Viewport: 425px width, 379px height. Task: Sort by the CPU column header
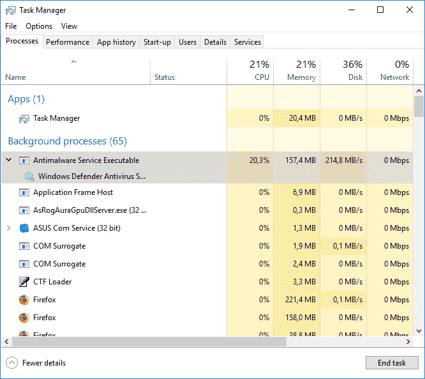point(250,72)
